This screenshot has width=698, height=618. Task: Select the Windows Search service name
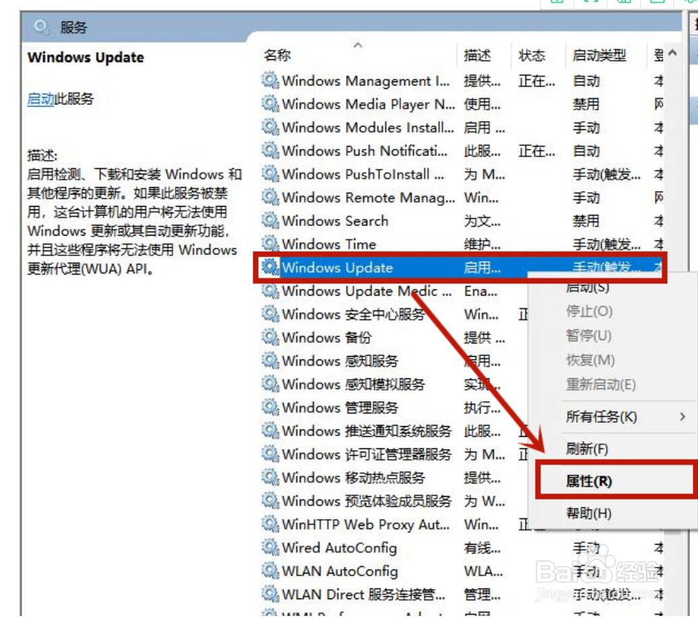click(335, 221)
